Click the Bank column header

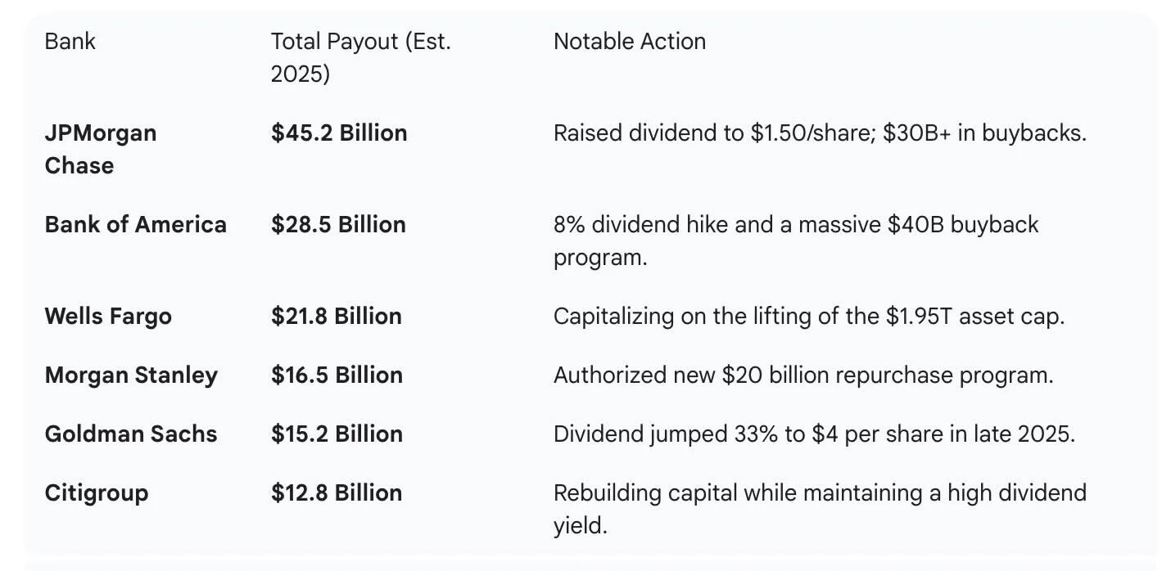tap(70, 42)
